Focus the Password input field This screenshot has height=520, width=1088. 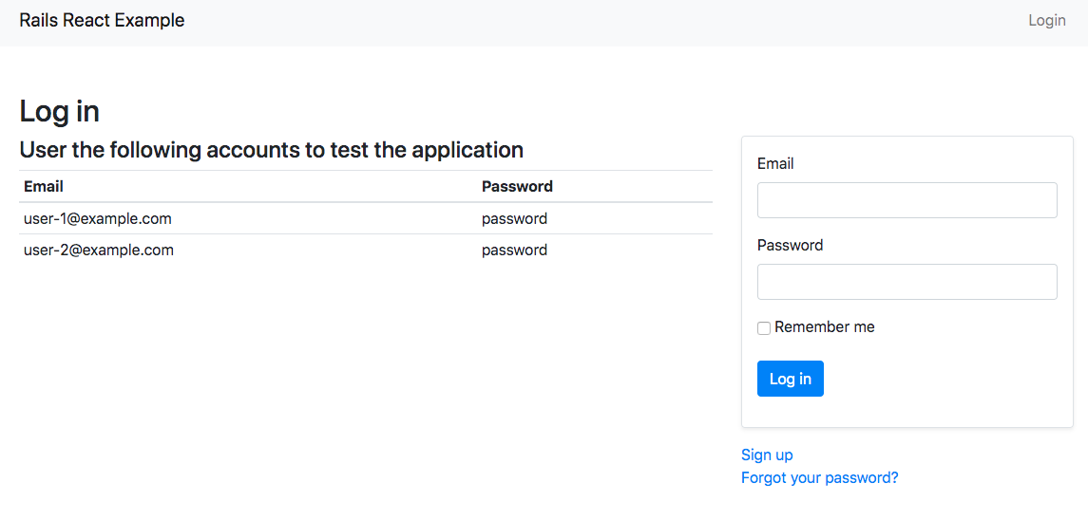point(907,282)
